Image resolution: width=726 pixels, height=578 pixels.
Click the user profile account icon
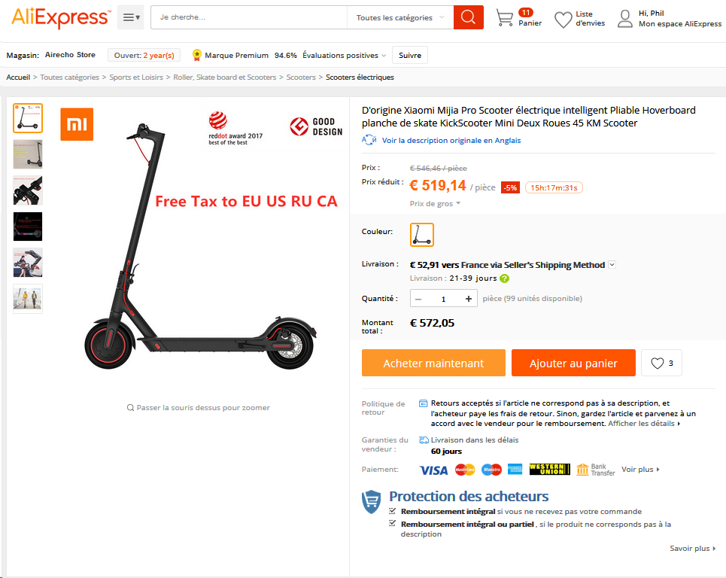[x=625, y=19]
